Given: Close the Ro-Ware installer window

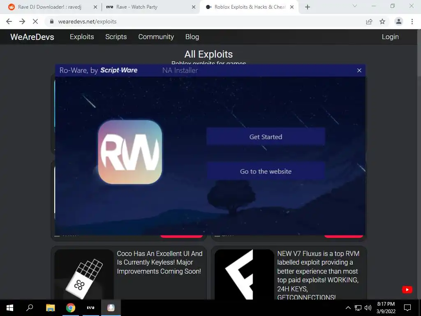Looking at the screenshot, I should pyautogui.click(x=359, y=70).
